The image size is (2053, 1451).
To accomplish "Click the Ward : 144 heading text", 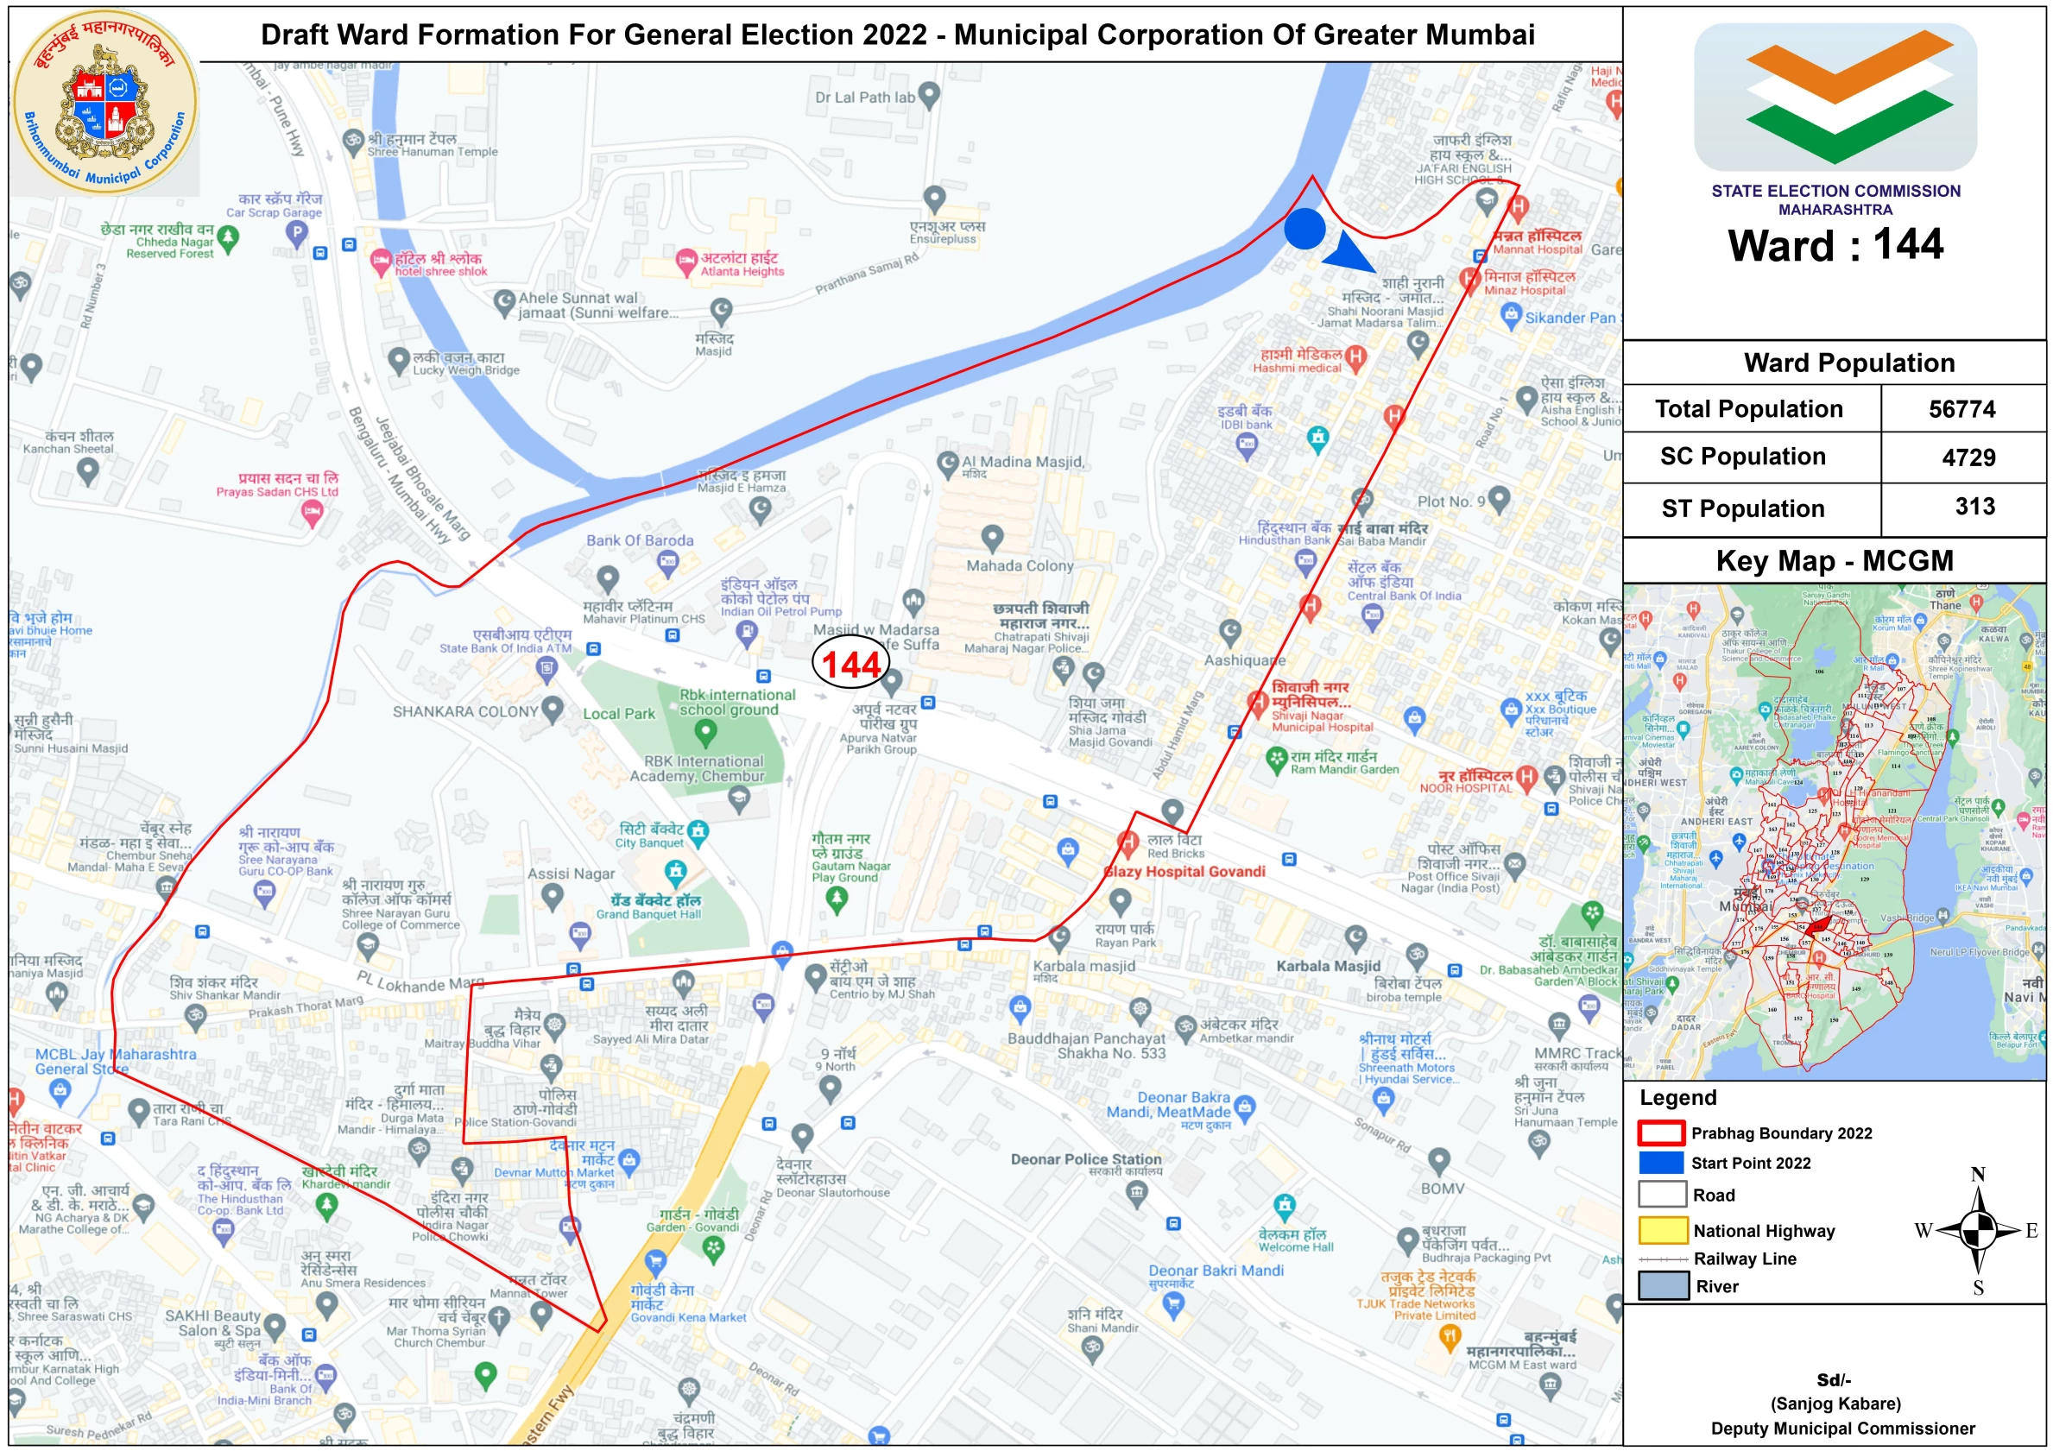I will pyautogui.click(x=1835, y=245).
